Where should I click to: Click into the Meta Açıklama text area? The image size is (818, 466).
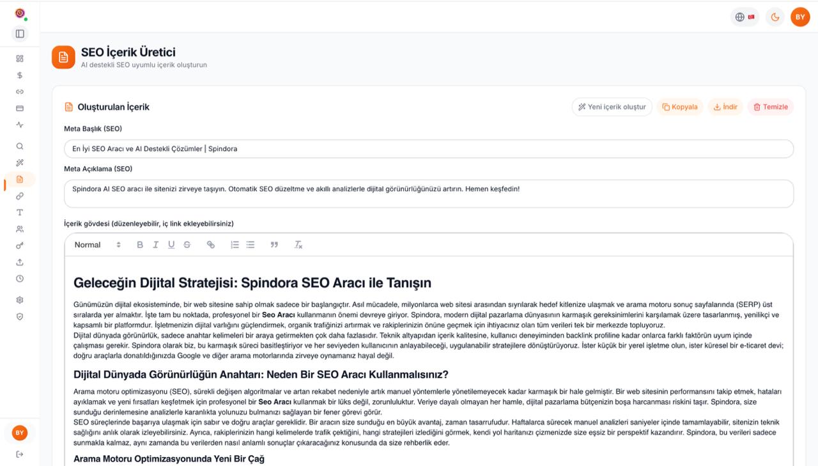429,194
